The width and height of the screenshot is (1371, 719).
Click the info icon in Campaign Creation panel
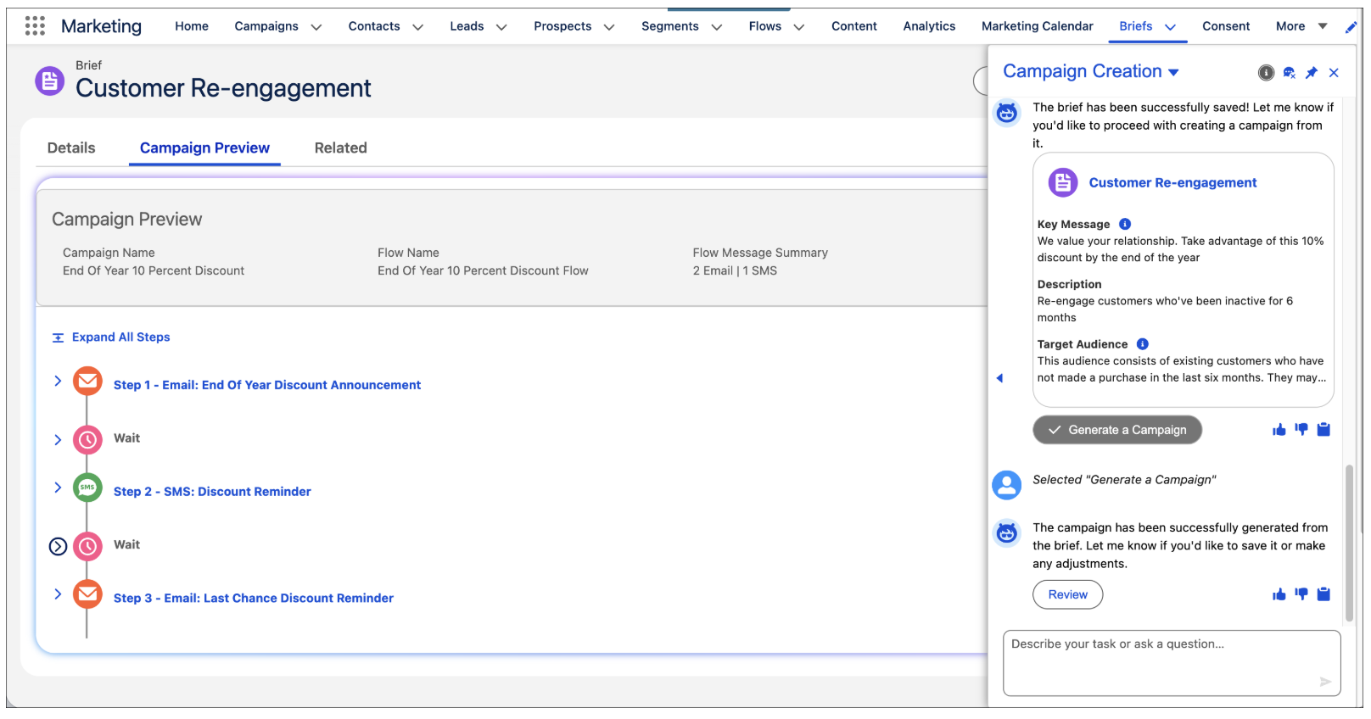tap(1266, 73)
